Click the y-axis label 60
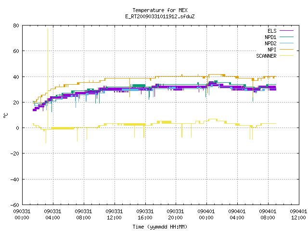Viewport: 308px width, 231px height. click(16, 51)
